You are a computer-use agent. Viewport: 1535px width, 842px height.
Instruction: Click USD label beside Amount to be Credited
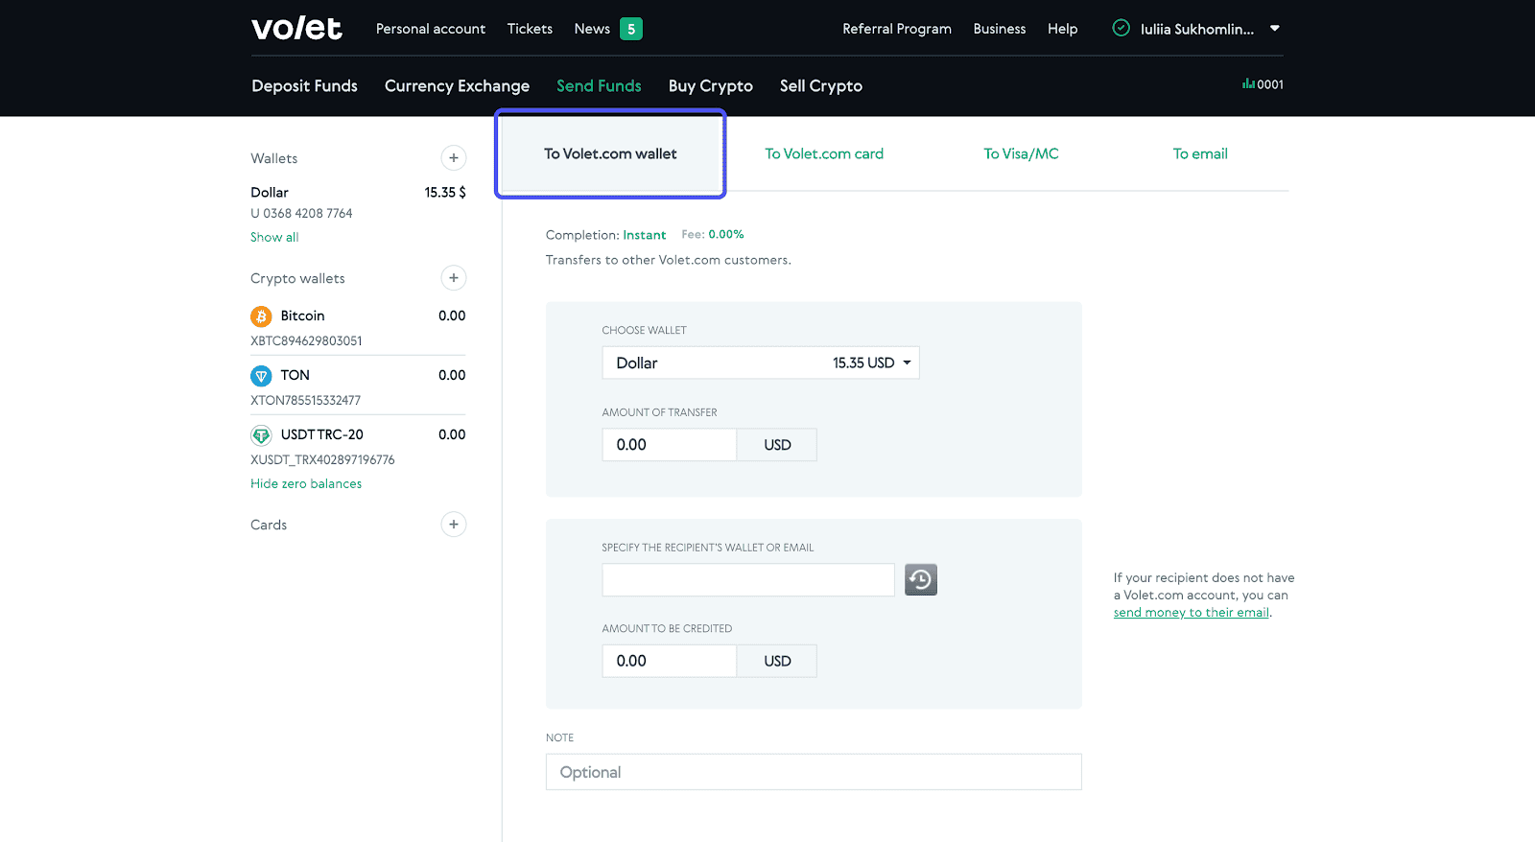[777, 661]
